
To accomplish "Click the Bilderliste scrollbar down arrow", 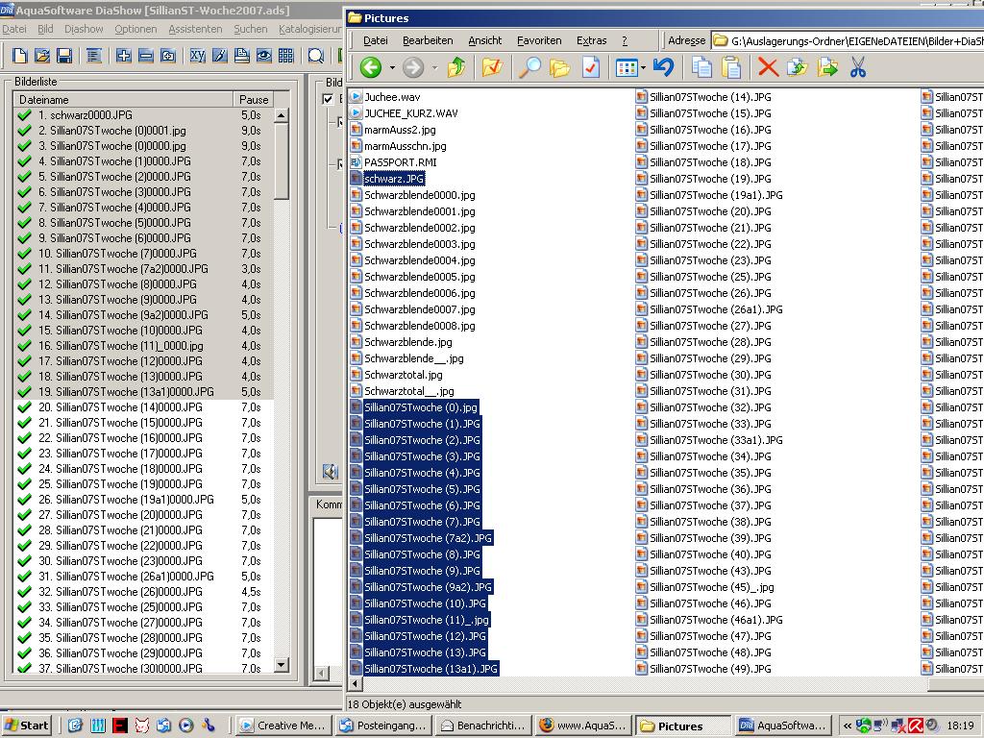I will pyautogui.click(x=281, y=665).
